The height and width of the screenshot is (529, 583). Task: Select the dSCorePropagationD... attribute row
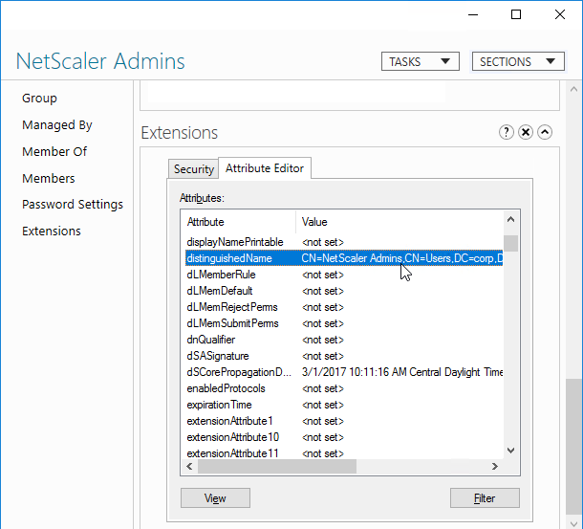pyautogui.click(x=344, y=372)
